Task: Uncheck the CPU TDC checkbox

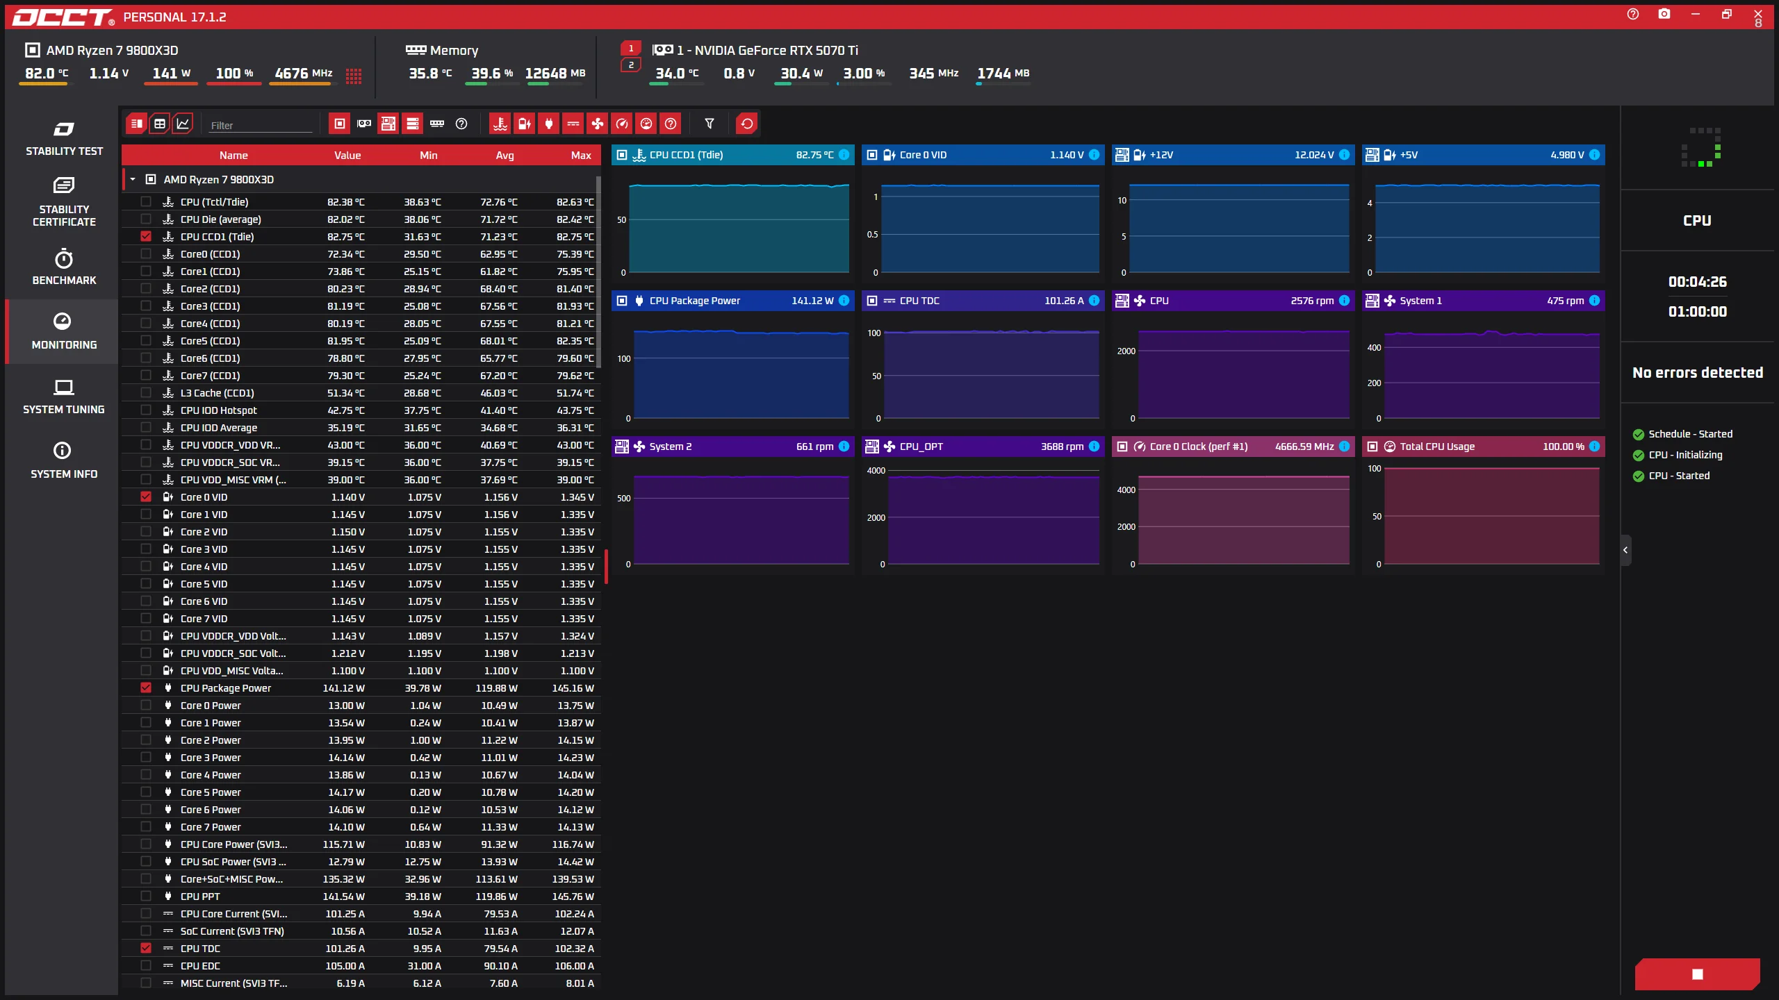Action: pyautogui.click(x=146, y=948)
